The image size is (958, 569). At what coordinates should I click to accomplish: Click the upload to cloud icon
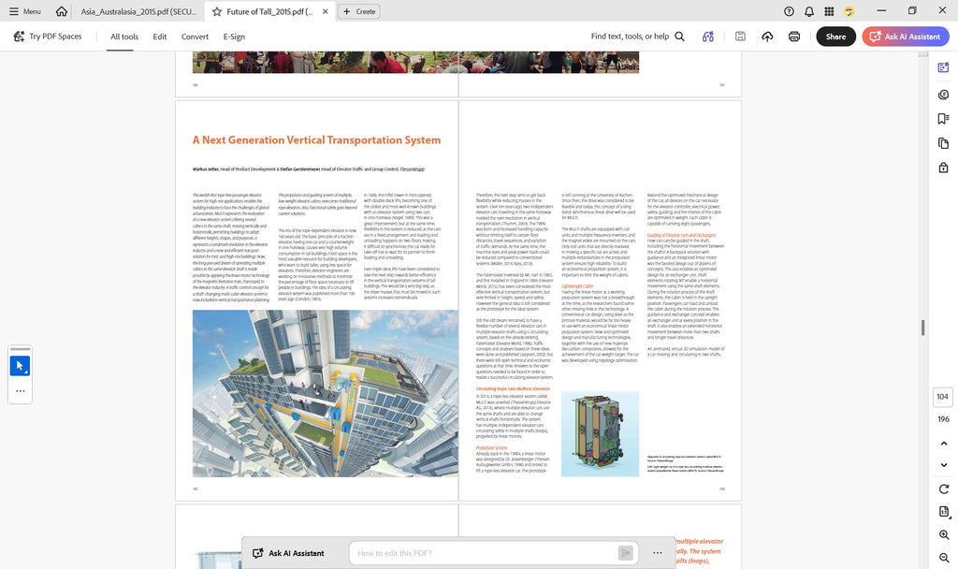(767, 36)
